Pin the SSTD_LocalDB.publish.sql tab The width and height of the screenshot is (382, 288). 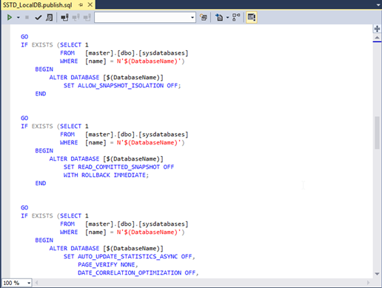tap(81, 5)
